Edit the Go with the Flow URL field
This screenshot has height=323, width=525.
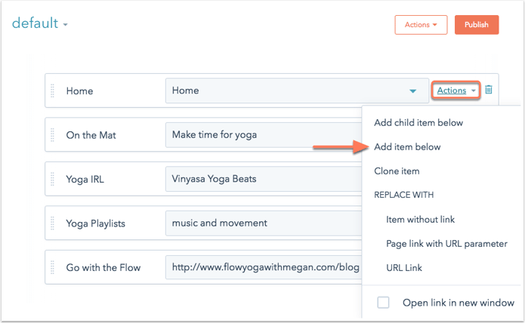point(264,267)
